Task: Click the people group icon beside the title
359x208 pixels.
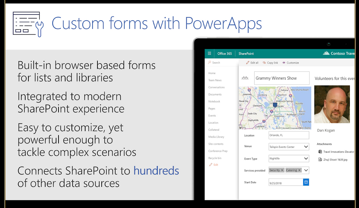Action: coord(245,78)
